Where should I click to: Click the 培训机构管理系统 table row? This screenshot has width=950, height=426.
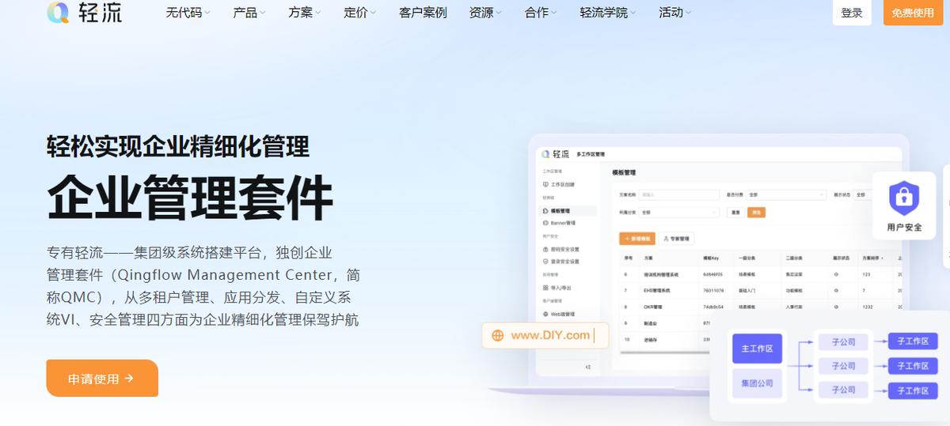pyautogui.click(x=760, y=274)
